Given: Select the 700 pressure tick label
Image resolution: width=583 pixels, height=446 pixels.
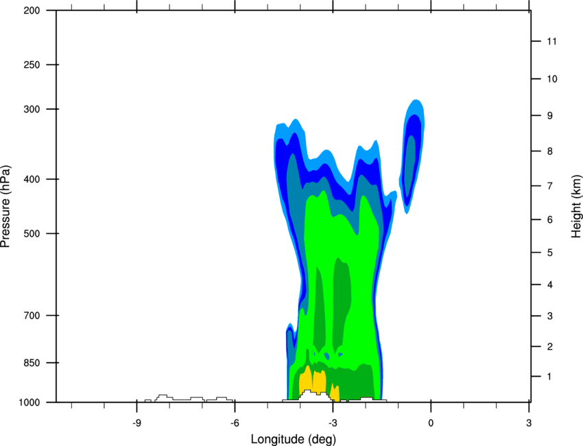Looking at the screenshot, I should pos(32,316).
